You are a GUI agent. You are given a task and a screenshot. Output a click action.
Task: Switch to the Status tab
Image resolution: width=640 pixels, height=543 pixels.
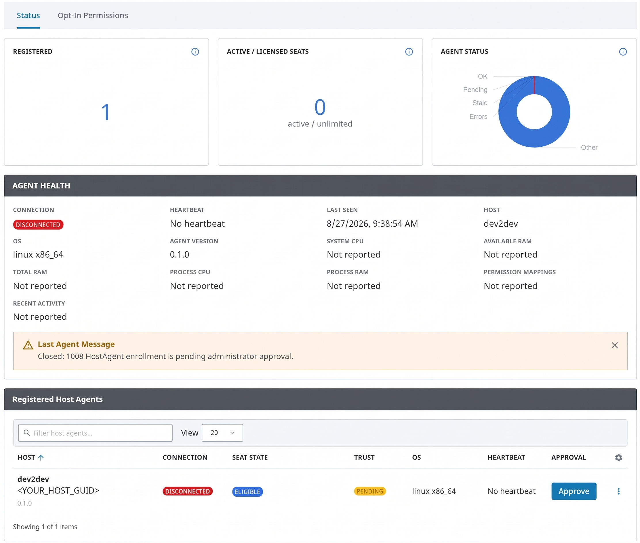point(28,16)
